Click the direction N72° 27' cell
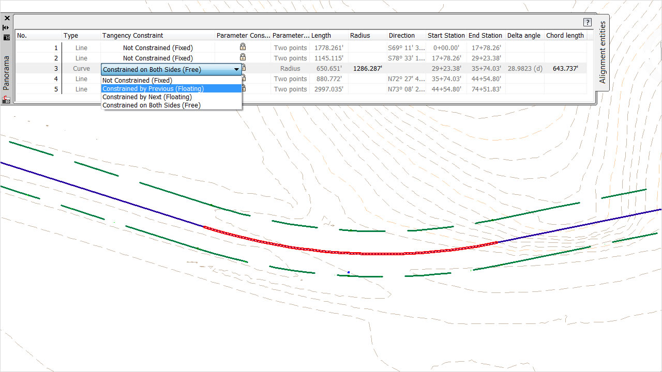The width and height of the screenshot is (662, 372). pyautogui.click(x=406, y=79)
